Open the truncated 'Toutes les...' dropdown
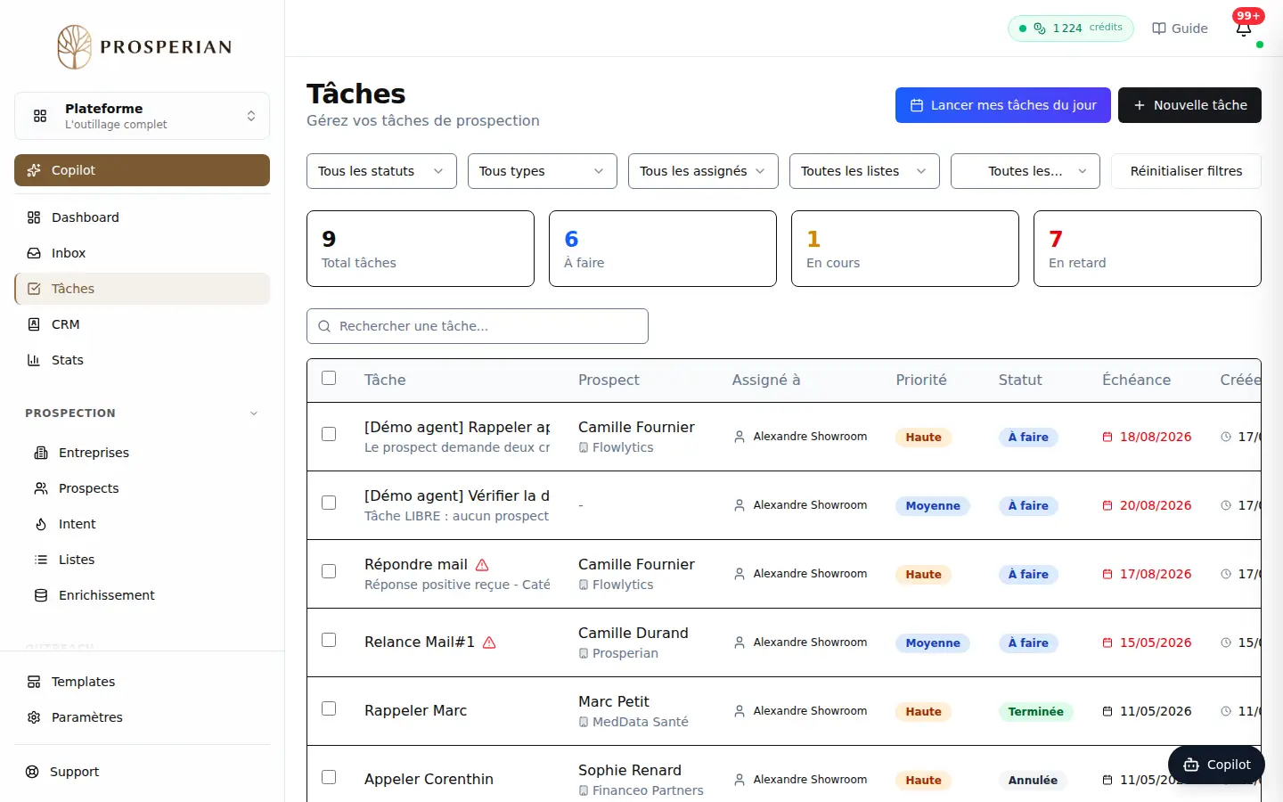This screenshot has width=1283, height=802. [1026, 171]
